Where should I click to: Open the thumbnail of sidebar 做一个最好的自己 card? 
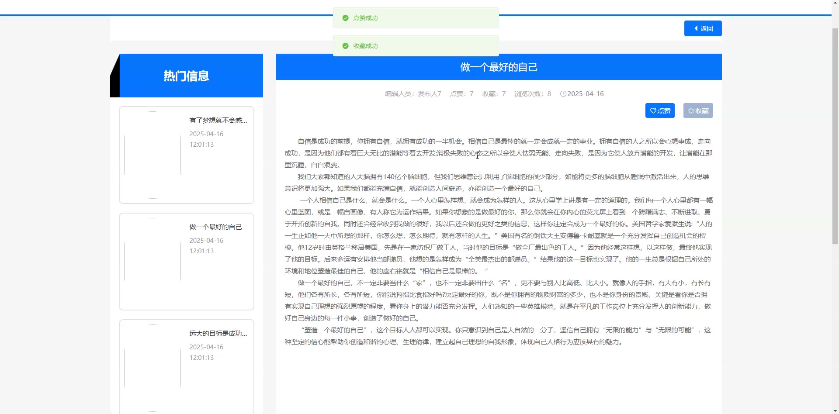[x=153, y=262]
